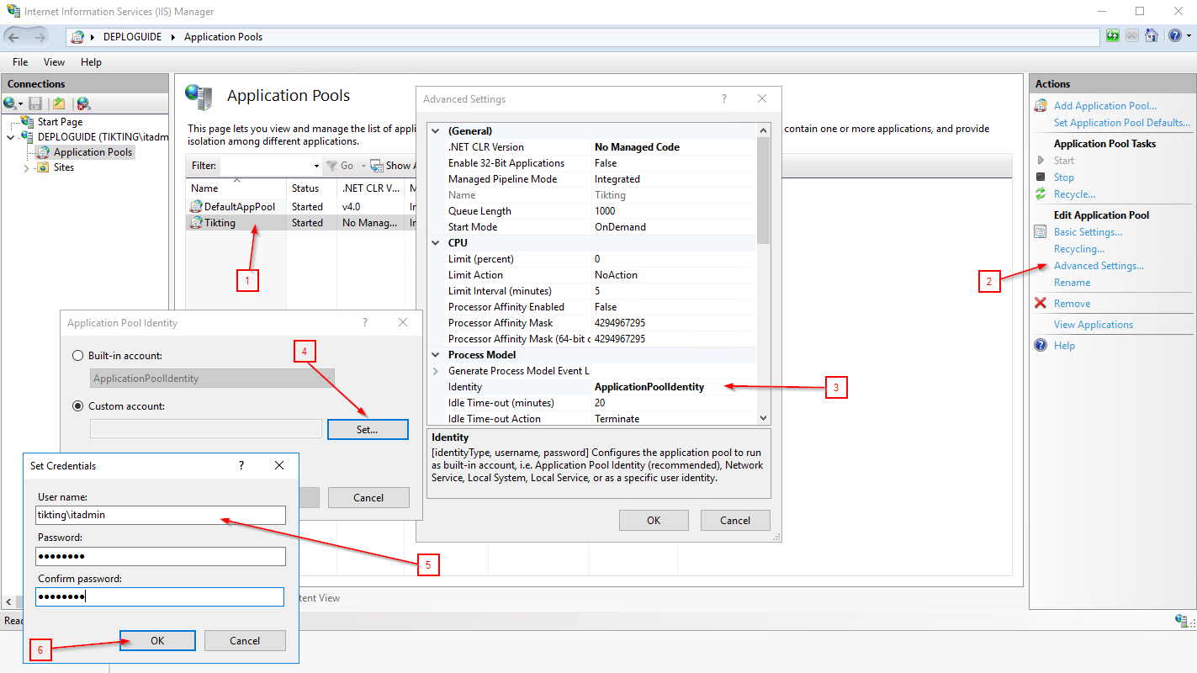Open the View menu
1197x673 pixels.
pos(54,62)
